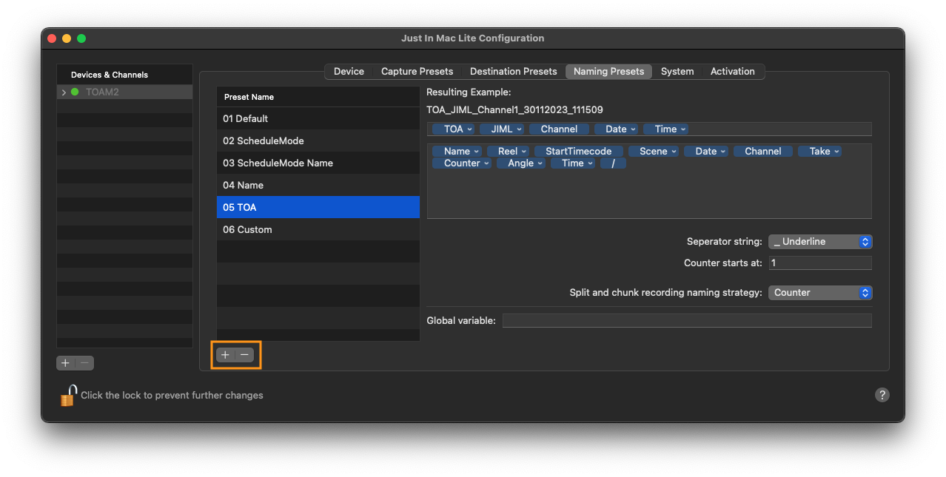Select preset 04 Name

(x=318, y=185)
